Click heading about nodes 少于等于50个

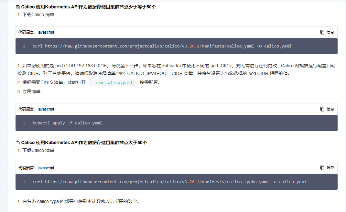pyautogui.click(x=86, y=7)
